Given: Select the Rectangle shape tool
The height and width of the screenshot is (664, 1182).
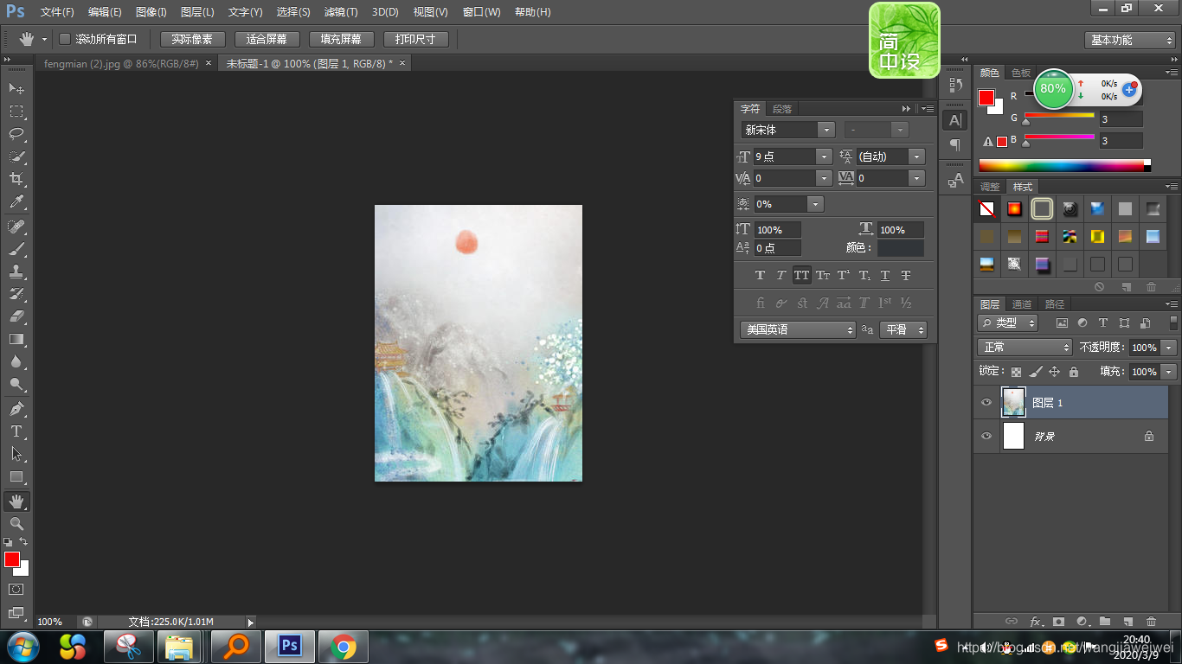Looking at the screenshot, I should click(16, 476).
